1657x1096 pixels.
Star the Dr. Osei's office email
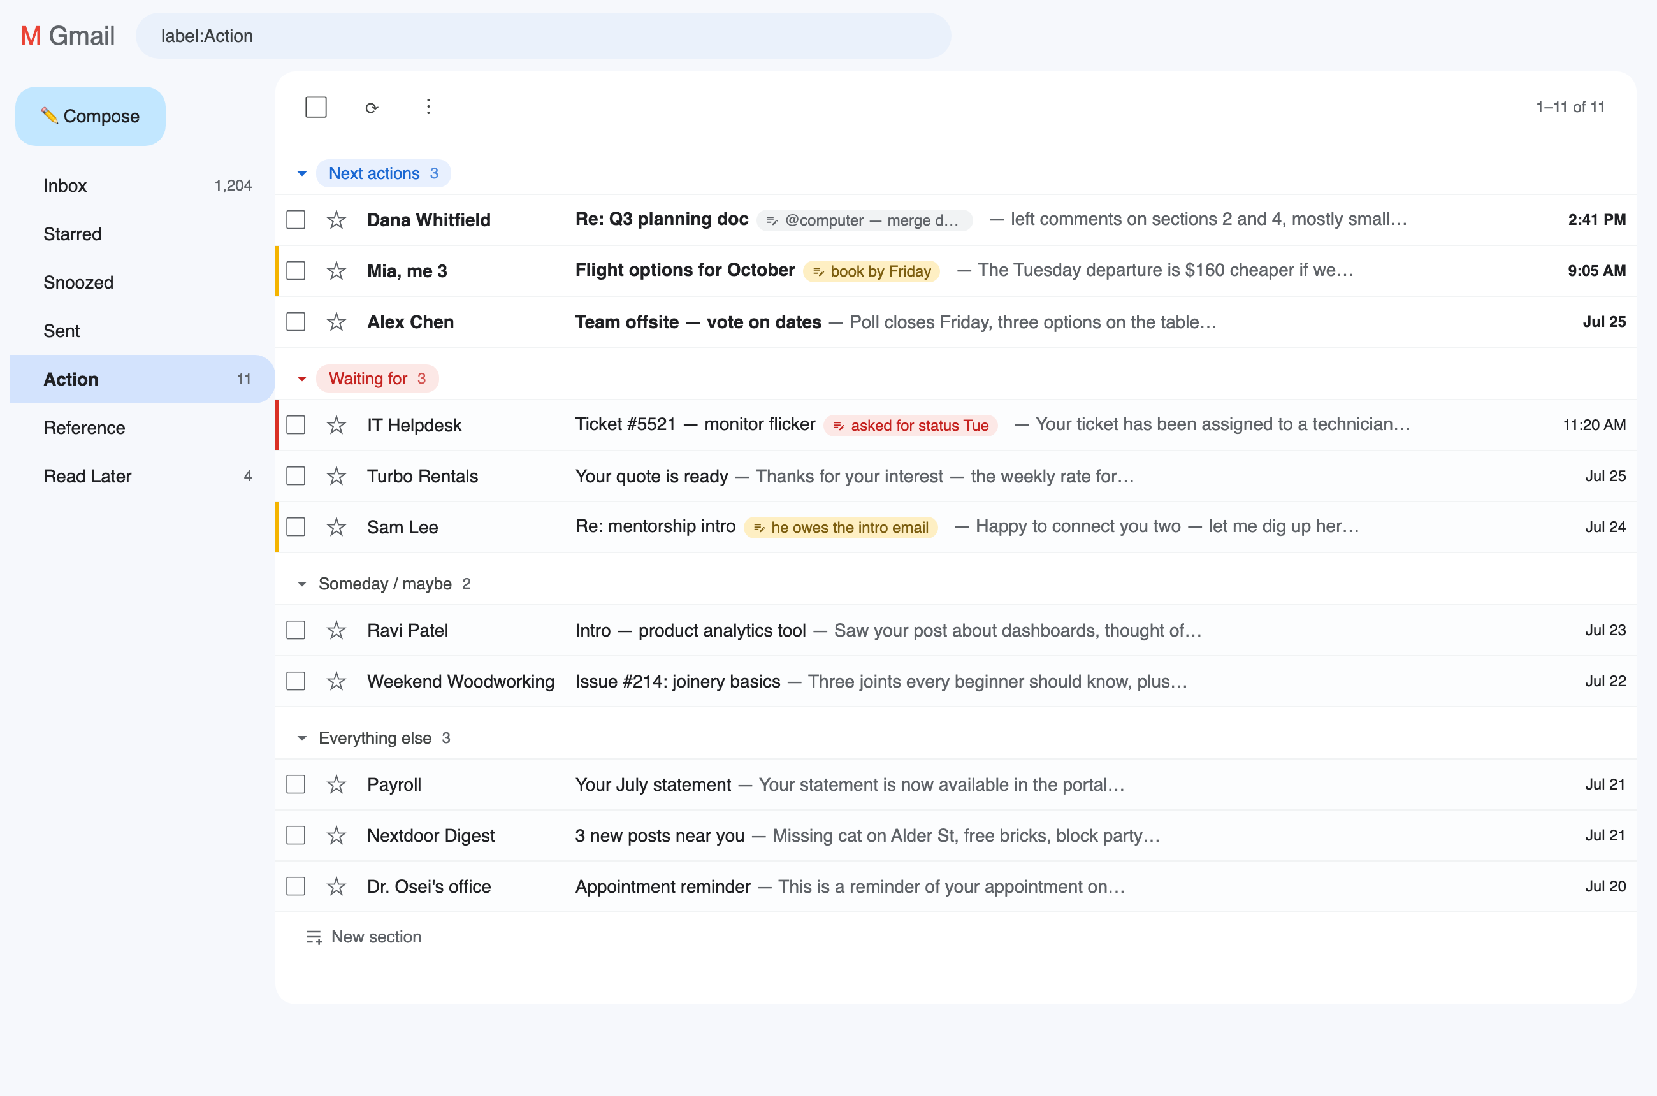336,886
